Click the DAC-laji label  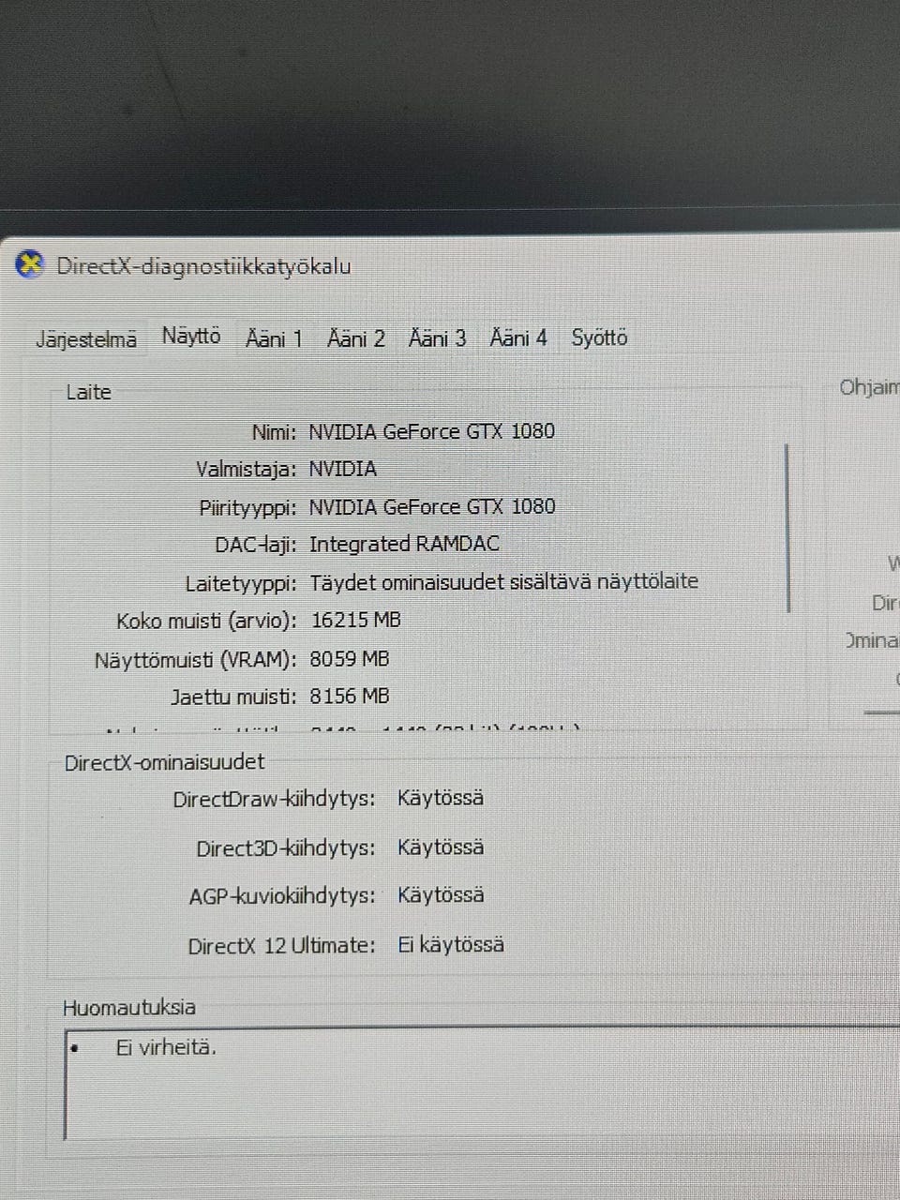point(256,545)
